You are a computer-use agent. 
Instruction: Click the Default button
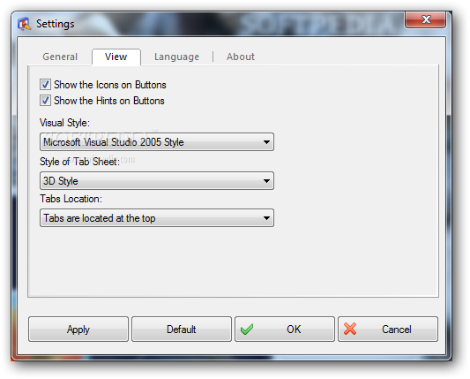182,330
